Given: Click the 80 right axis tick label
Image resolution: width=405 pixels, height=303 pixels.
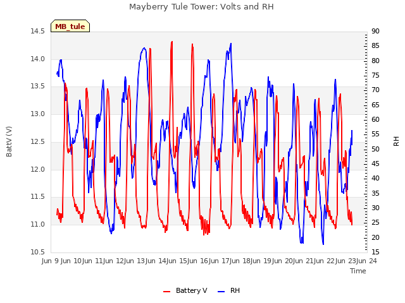Looking at the screenshot, I should tap(375, 61).
